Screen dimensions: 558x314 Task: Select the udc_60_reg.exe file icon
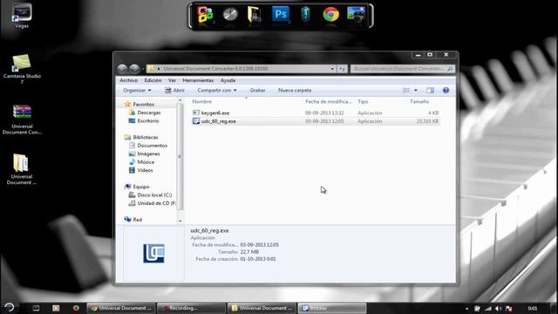[x=196, y=121]
